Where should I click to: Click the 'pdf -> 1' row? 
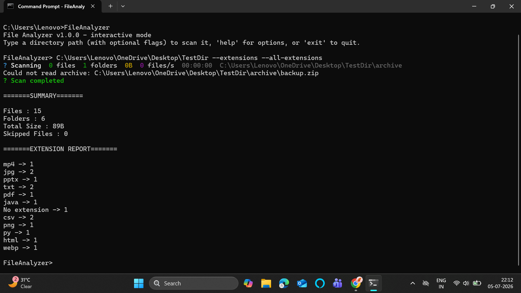tap(18, 195)
